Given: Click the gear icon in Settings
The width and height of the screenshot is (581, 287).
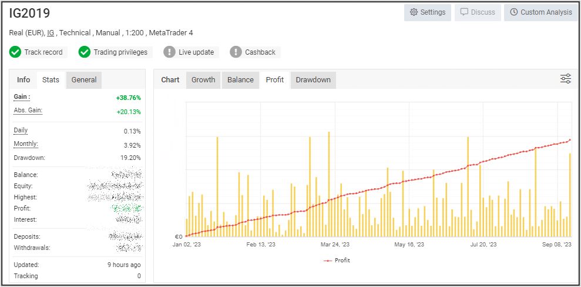Looking at the screenshot, I should [414, 12].
